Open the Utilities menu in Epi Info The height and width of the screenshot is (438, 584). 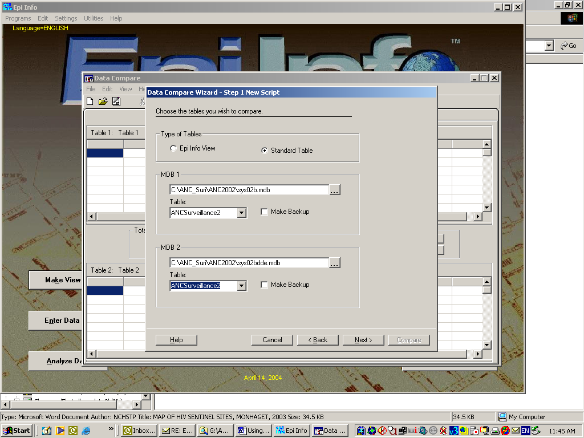(x=94, y=18)
